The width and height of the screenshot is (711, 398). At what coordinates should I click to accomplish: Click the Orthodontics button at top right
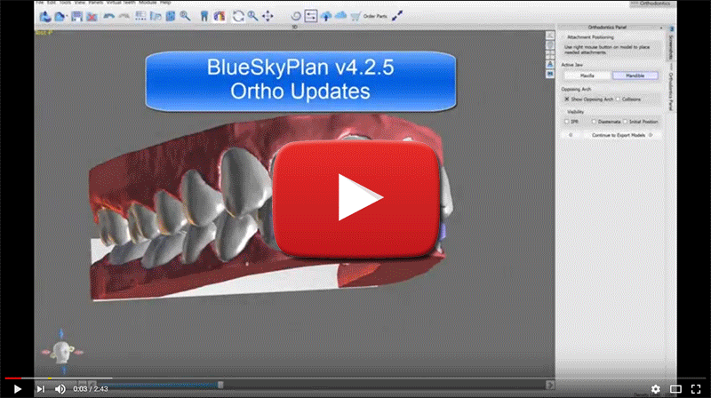[651, 4]
